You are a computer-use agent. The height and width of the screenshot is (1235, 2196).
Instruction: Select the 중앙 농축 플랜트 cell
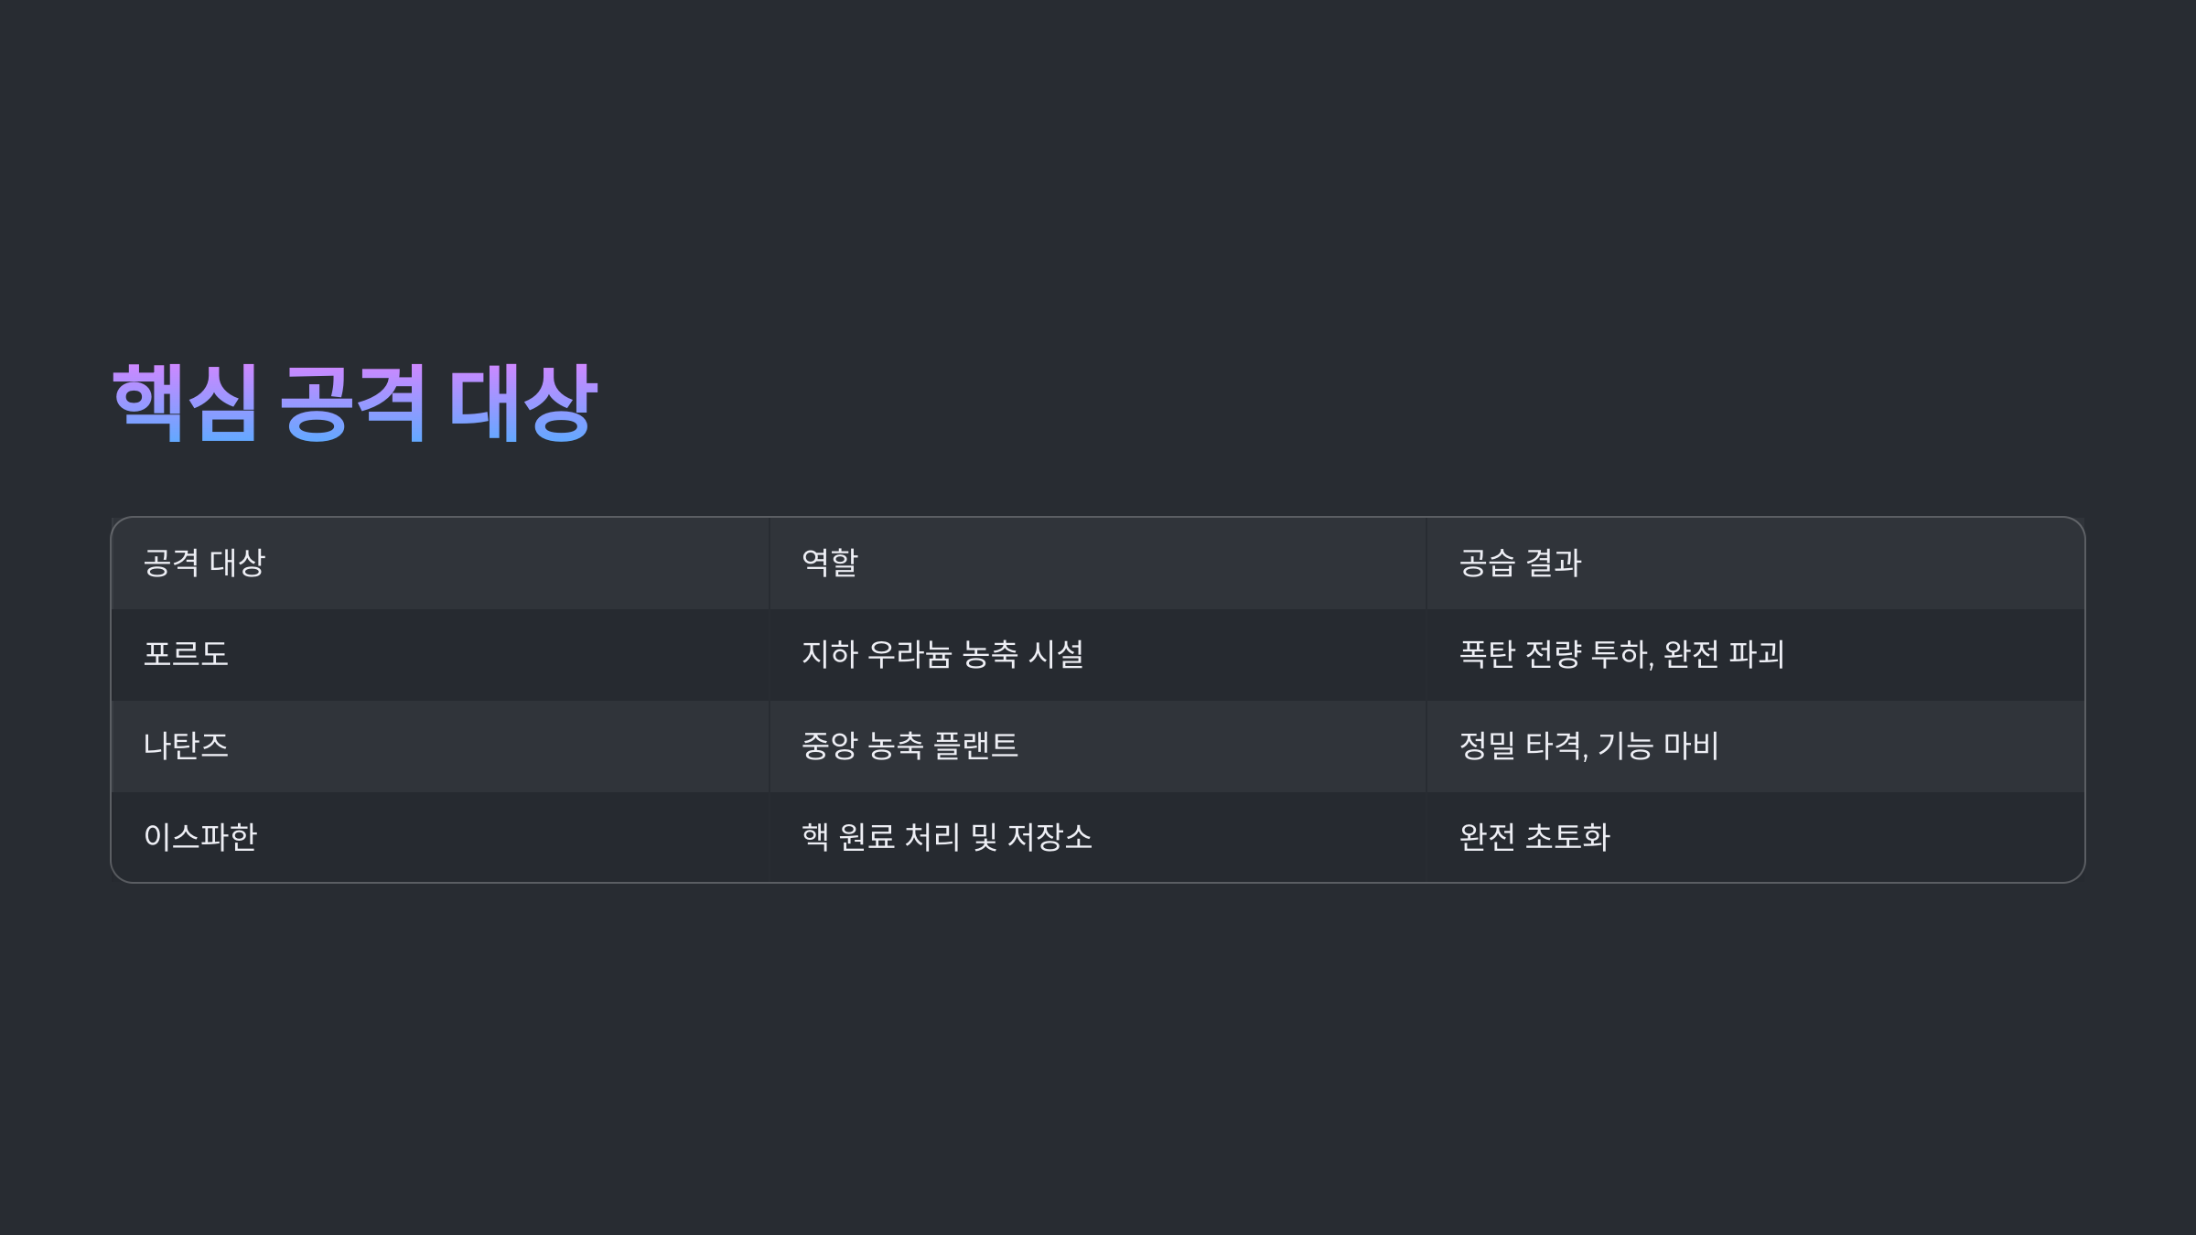(x=1098, y=746)
